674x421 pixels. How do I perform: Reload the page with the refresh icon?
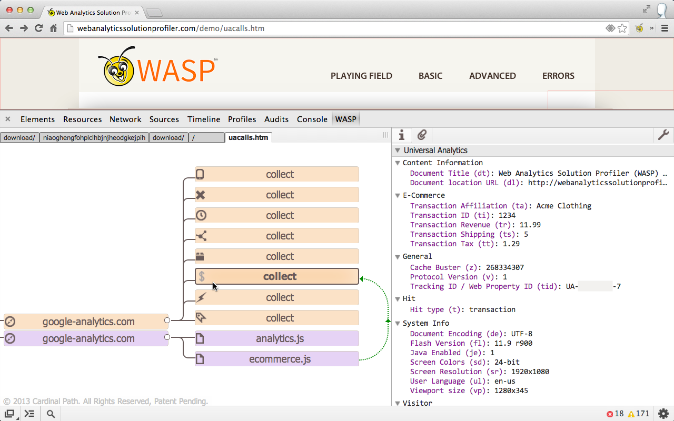point(38,28)
